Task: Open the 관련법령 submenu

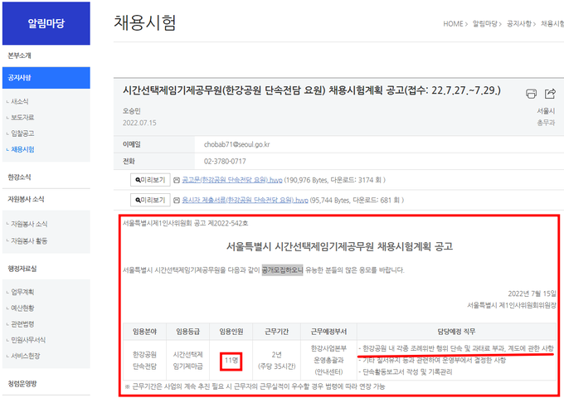Action: [22, 324]
